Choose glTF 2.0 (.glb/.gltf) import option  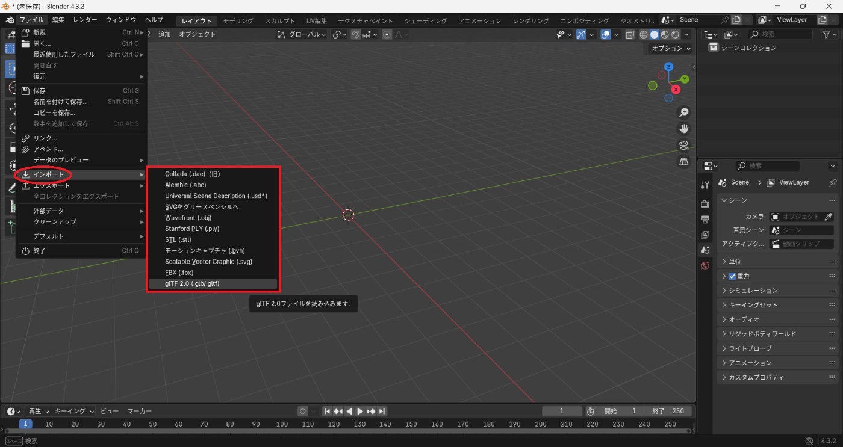213,283
